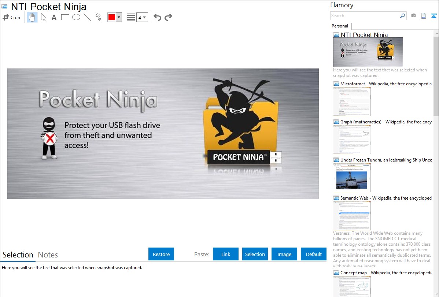Switch to the Notes tab
The height and width of the screenshot is (297, 439).
pyautogui.click(x=48, y=255)
